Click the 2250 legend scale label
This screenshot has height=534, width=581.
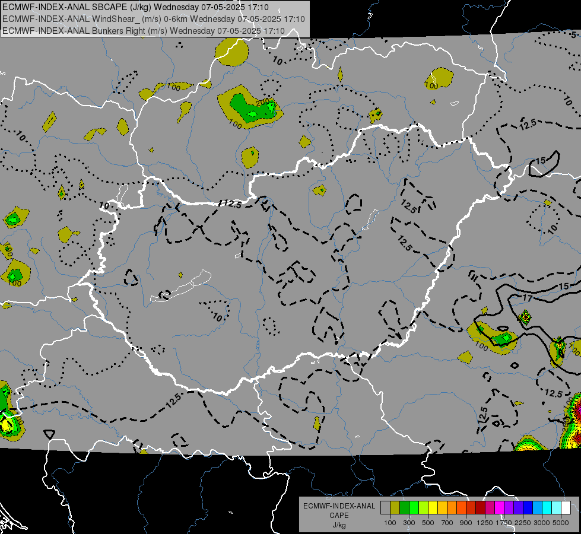coord(523,523)
